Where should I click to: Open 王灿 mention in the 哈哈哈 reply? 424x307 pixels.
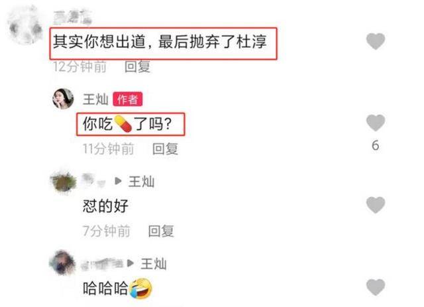153,264
